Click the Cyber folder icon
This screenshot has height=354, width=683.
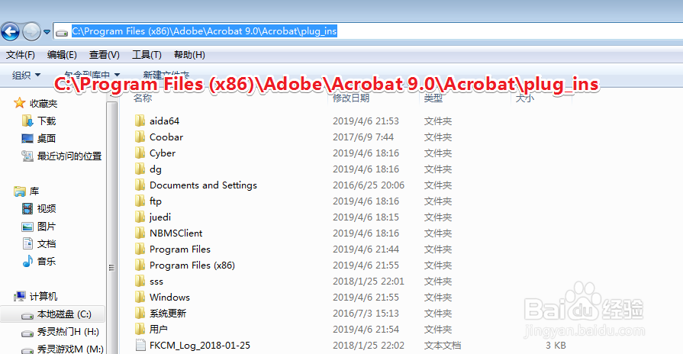140,153
